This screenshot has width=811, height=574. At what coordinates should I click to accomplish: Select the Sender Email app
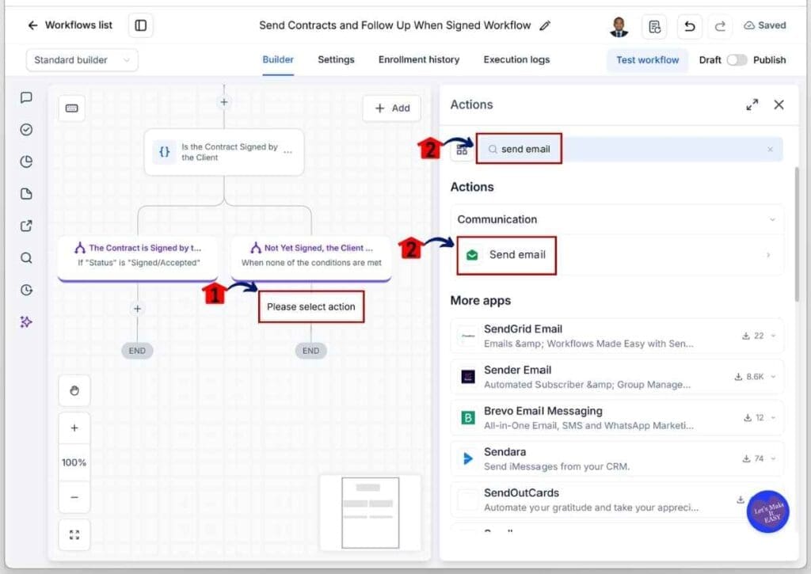(x=616, y=377)
